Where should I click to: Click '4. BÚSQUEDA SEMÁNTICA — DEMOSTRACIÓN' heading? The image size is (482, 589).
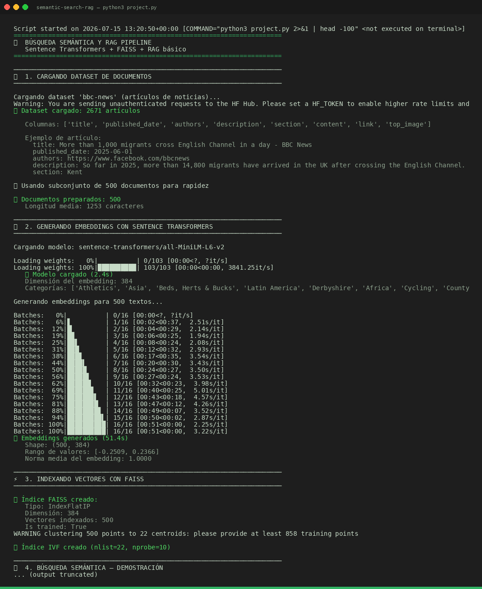(94, 568)
